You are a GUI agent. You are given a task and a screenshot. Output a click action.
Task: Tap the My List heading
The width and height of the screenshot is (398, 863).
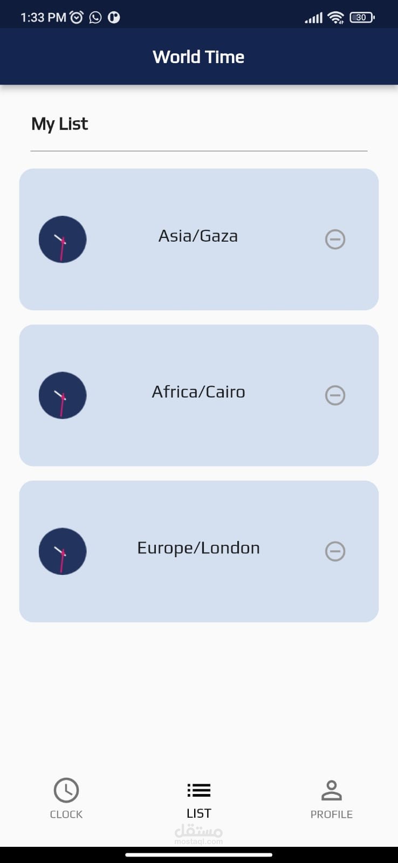[60, 124]
